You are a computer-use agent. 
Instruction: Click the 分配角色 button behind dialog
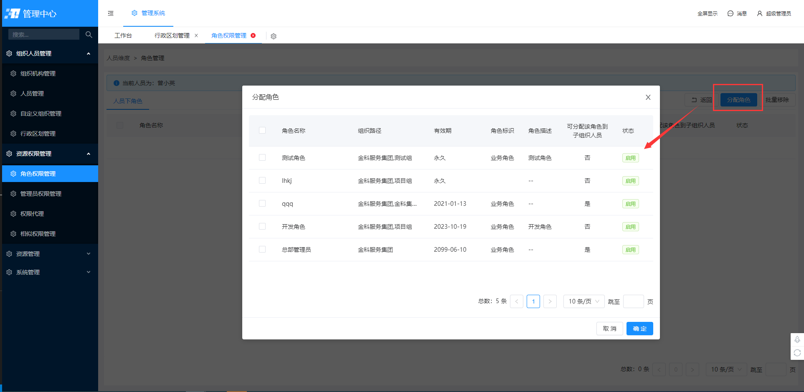(x=738, y=100)
